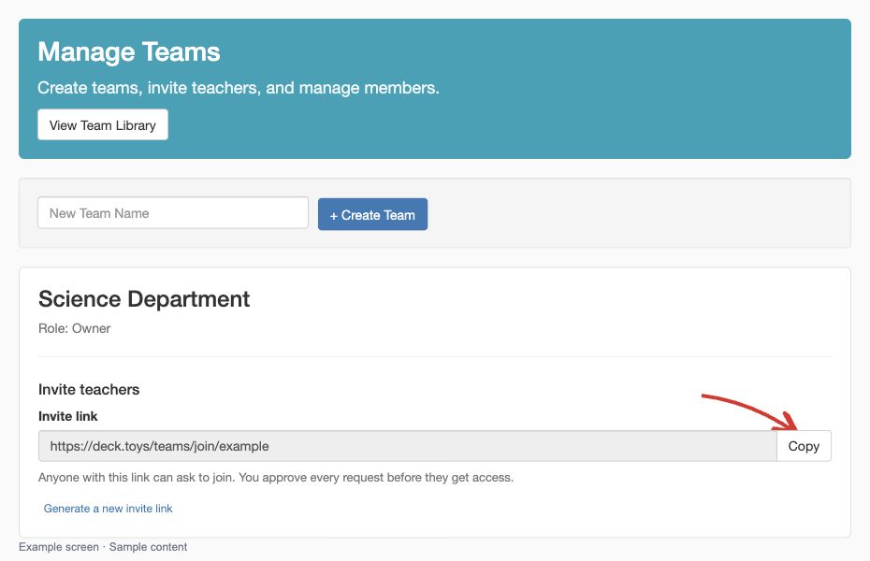Copy the team invite link
This screenshot has width=870, height=561.
pyautogui.click(x=804, y=446)
